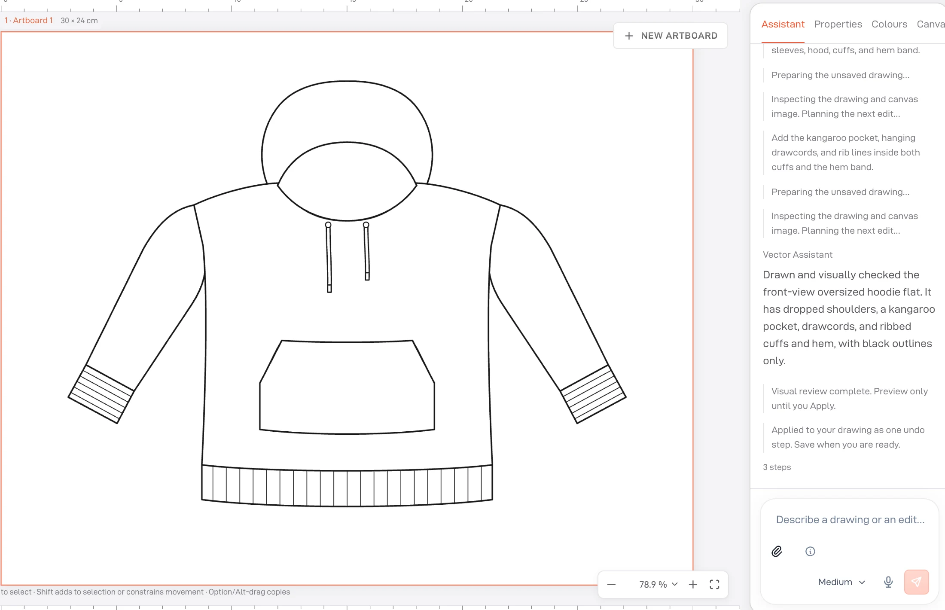Expand the 3 steps summary
The height and width of the screenshot is (610, 945).
click(x=777, y=467)
